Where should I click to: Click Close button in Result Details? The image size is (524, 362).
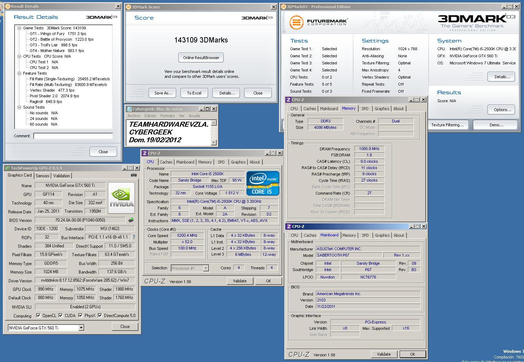pyautogui.click(x=103, y=152)
